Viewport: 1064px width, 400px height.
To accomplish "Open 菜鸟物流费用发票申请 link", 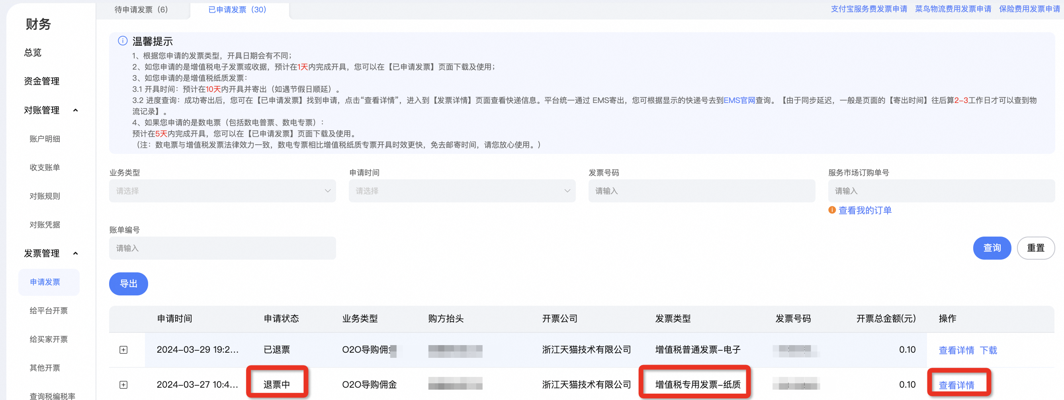I will [x=953, y=9].
